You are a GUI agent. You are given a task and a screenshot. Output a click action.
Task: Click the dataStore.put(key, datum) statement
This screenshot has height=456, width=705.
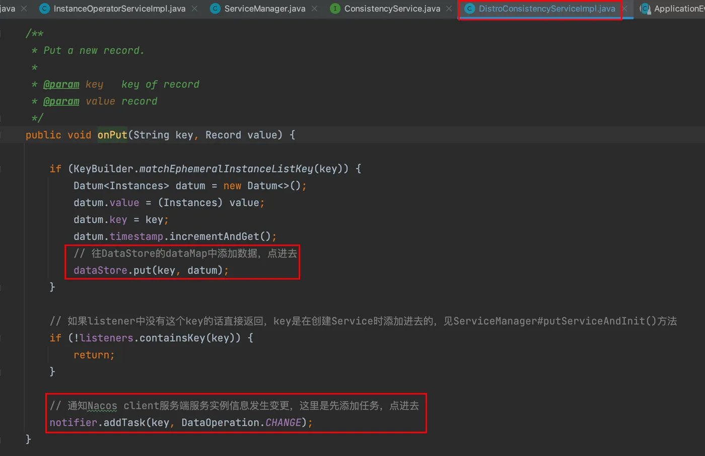(151, 271)
